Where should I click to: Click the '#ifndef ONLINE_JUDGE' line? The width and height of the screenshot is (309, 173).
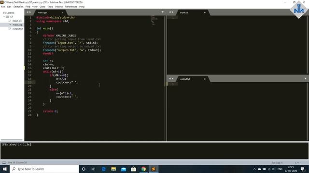(x=59, y=36)
